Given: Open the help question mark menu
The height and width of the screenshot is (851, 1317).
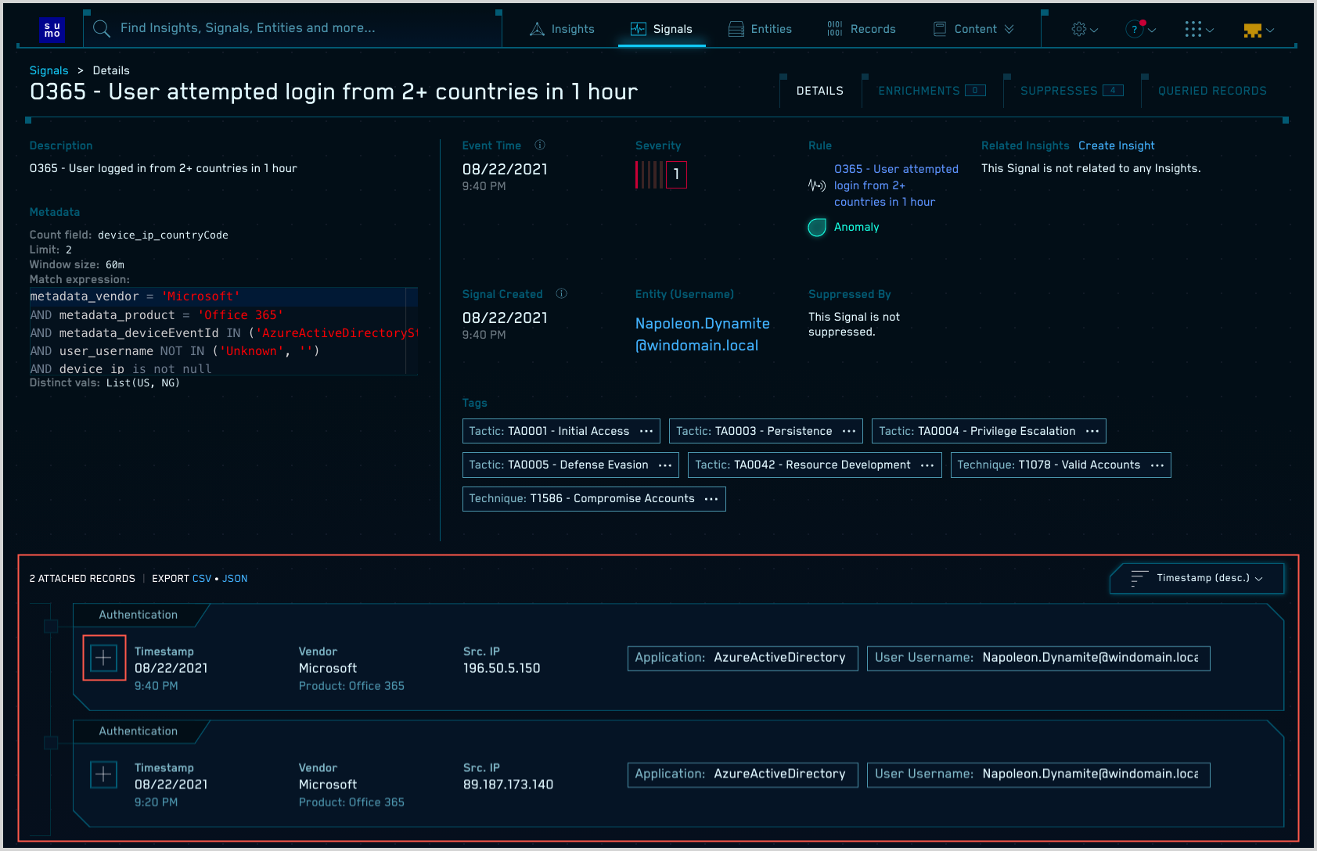Looking at the screenshot, I should point(1139,30).
